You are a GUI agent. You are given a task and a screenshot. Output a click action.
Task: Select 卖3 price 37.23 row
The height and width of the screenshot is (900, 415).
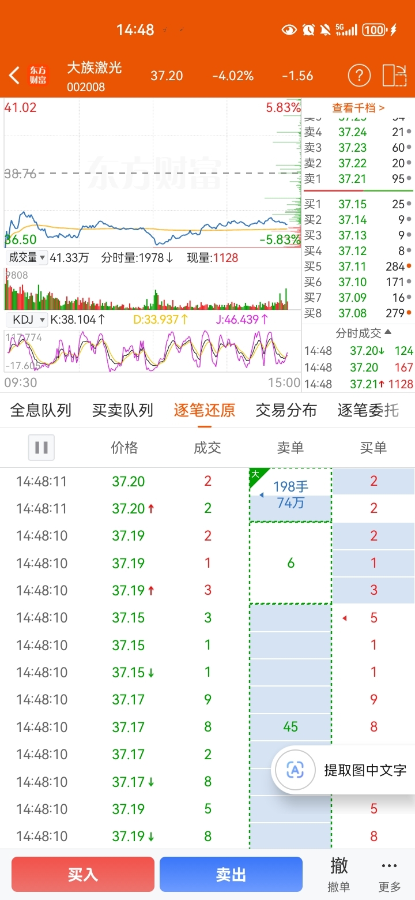pos(358,148)
